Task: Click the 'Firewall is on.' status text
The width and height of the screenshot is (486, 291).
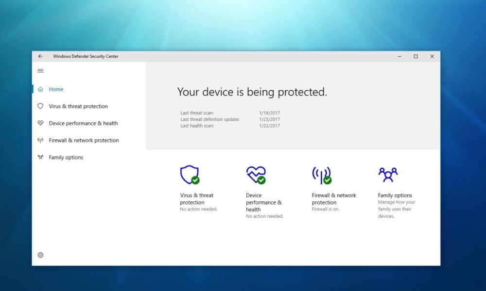Action: (x=326, y=210)
